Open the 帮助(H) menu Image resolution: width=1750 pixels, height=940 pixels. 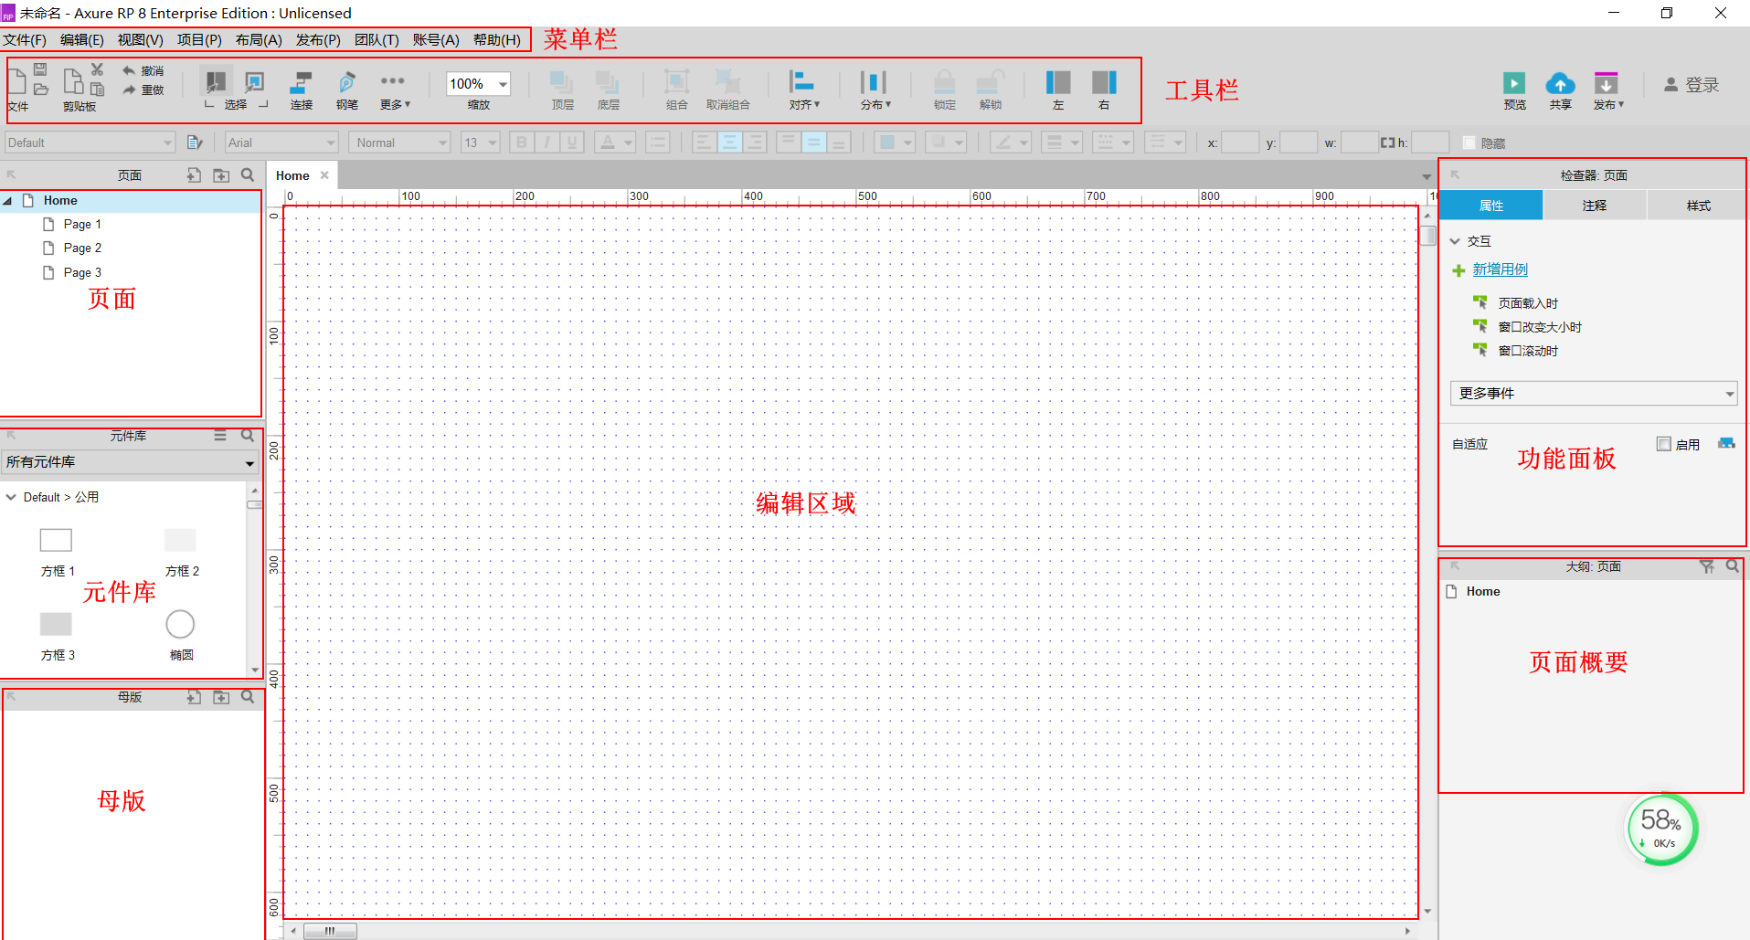[x=495, y=39]
